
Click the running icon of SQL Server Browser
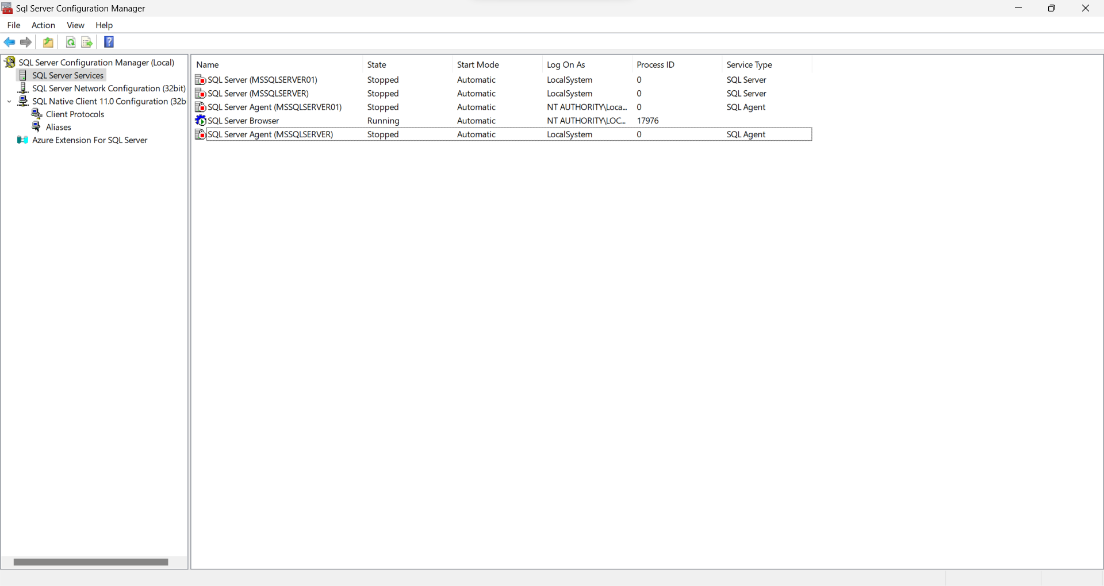click(201, 121)
